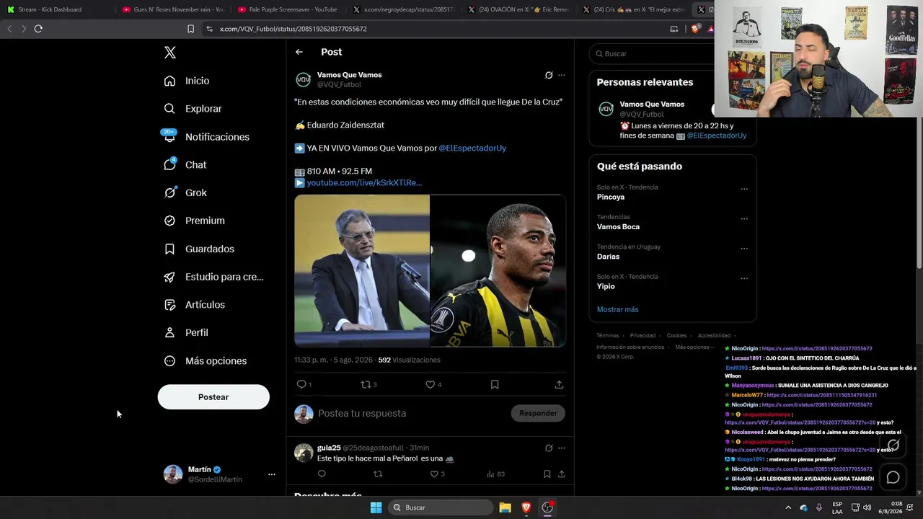
Task: Open the Términos footer link
Action: (x=608, y=336)
